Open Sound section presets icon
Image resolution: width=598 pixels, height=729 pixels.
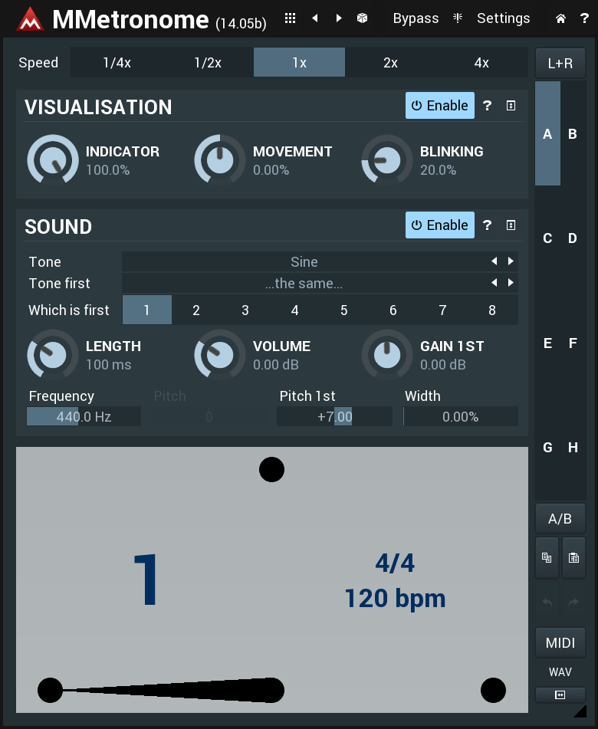pos(511,225)
